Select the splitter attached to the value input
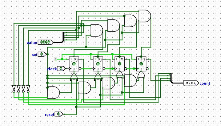This screenshot has width=221, height=126. (64, 37)
